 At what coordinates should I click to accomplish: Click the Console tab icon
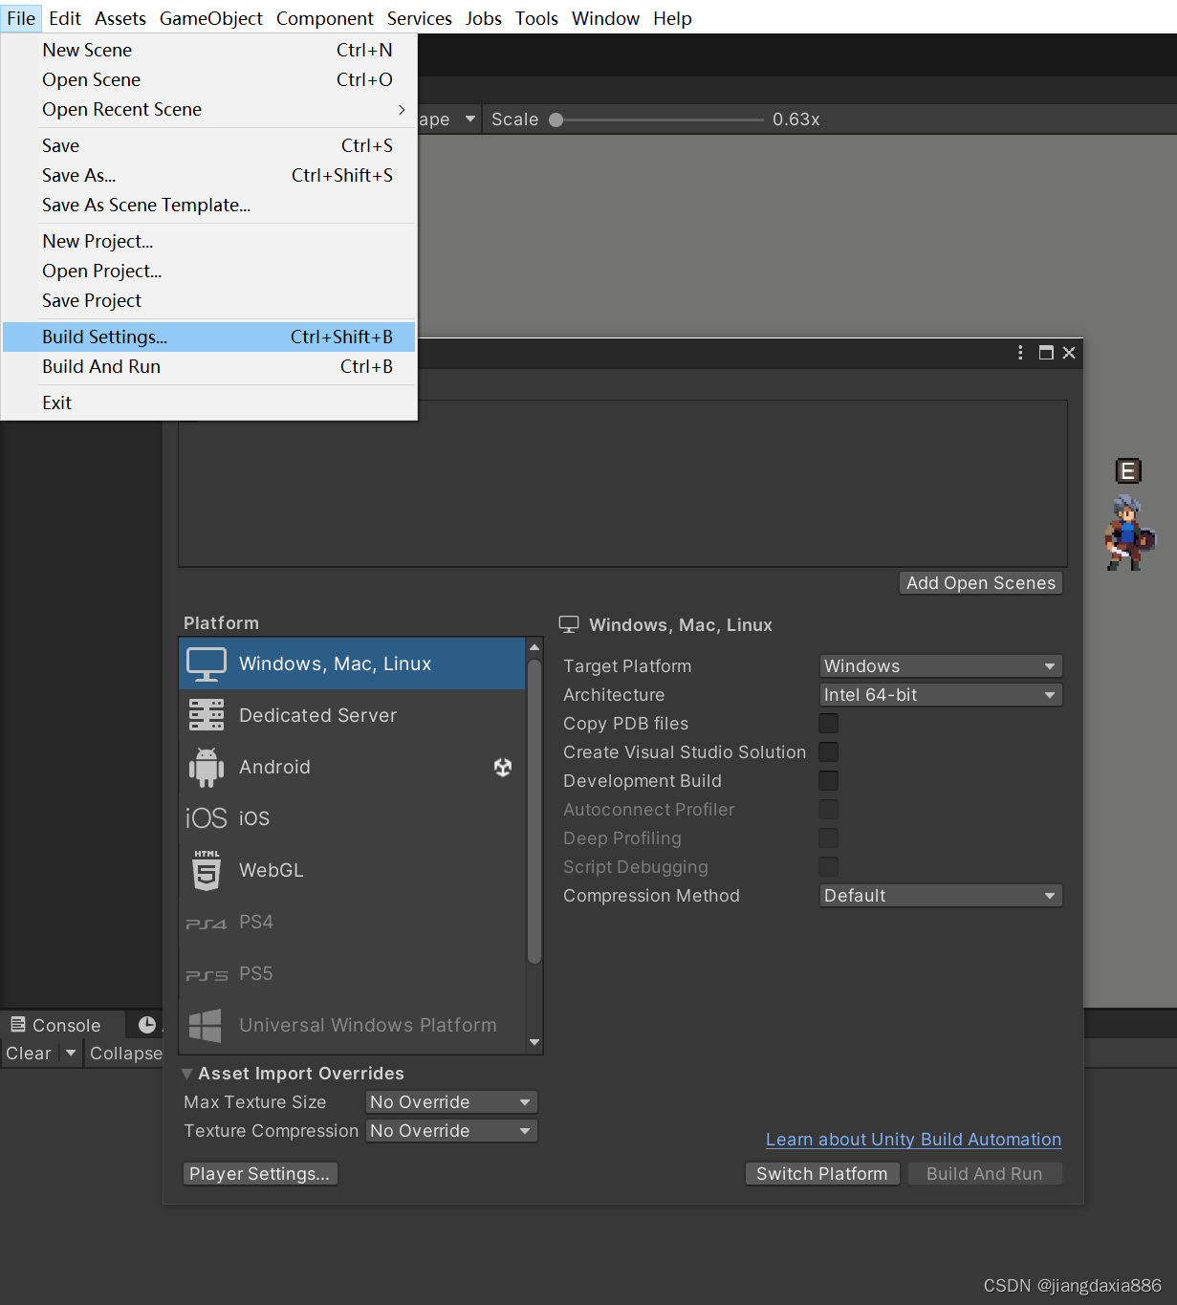[x=18, y=1025]
